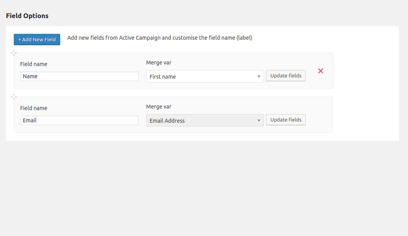Open the Email Address merge var dropdown
This screenshot has height=236, width=408.
point(201,120)
